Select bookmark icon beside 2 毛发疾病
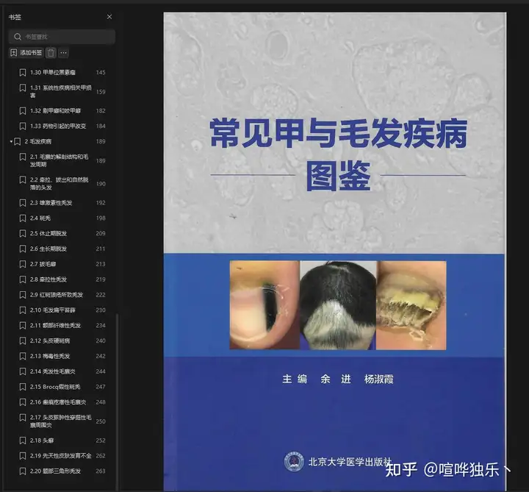Viewport: 529px width, 492px height. (x=18, y=141)
